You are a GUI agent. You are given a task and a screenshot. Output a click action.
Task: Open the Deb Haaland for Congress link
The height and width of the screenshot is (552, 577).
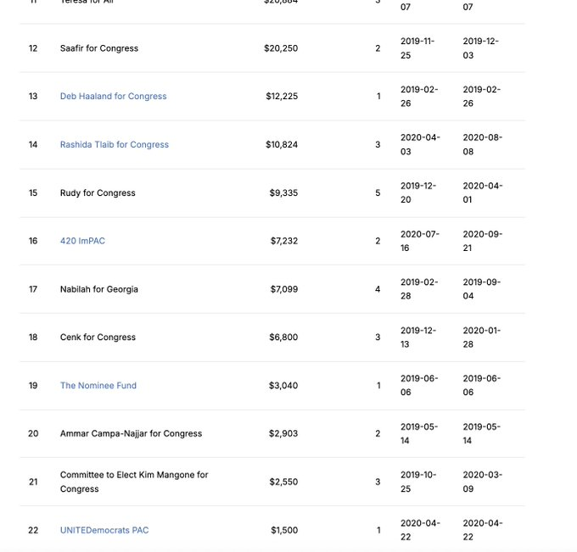pyautogui.click(x=114, y=97)
